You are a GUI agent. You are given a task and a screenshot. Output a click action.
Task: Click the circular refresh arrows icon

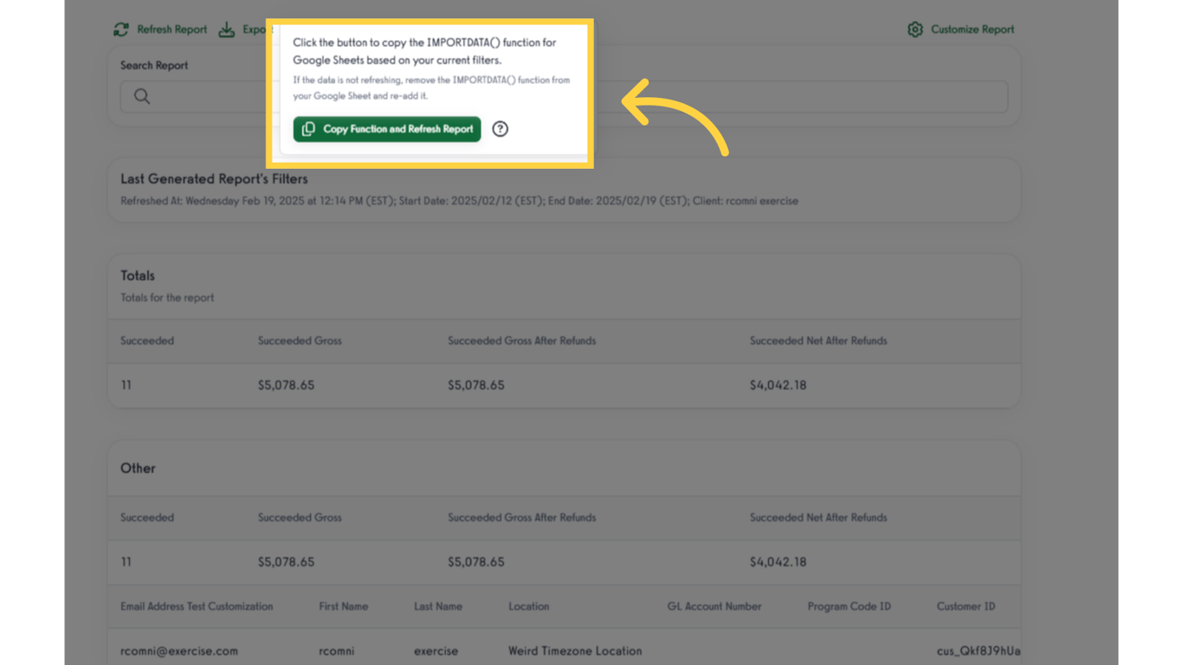(120, 29)
